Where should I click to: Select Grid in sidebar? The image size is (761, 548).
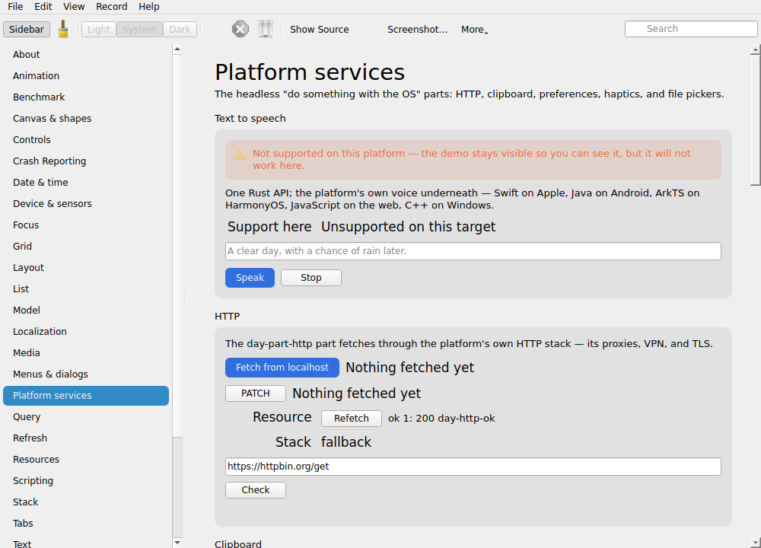pyautogui.click(x=86, y=247)
